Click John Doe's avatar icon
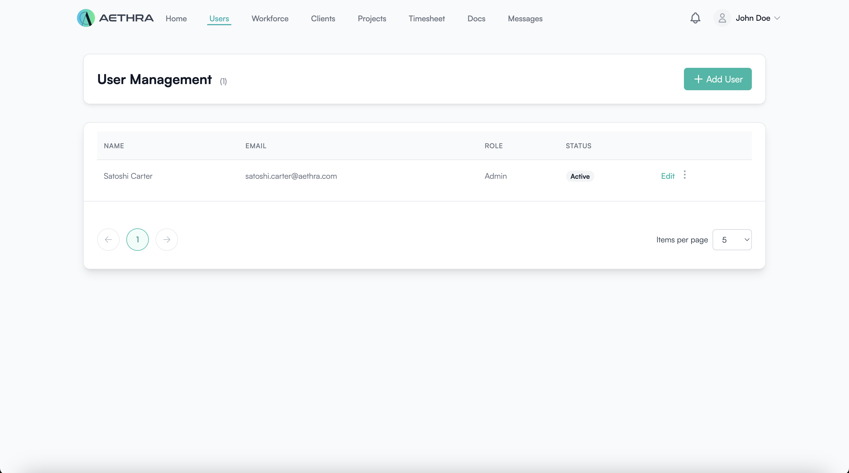This screenshot has width=849, height=473. 722,18
